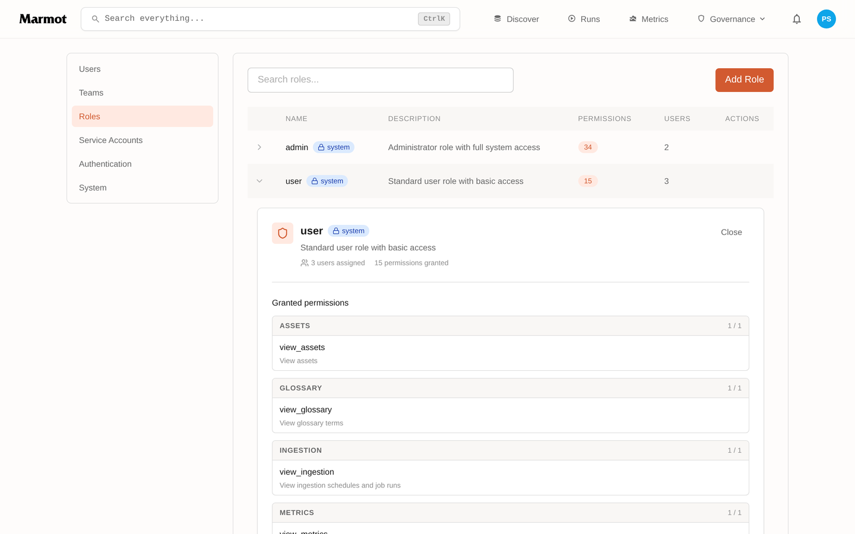The width and height of the screenshot is (855, 534).
Task: Click the shield icon beside user role title
Action: pyautogui.click(x=283, y=233)
